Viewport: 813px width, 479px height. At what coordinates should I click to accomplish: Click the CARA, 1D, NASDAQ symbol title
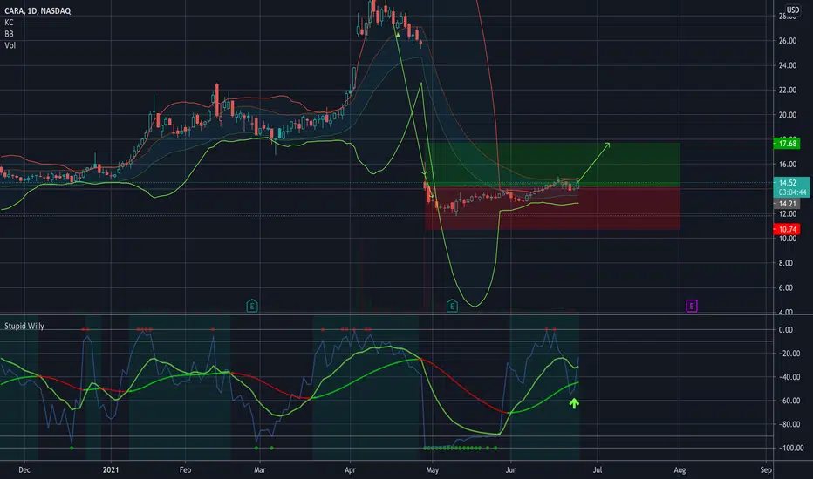(38, 10)
